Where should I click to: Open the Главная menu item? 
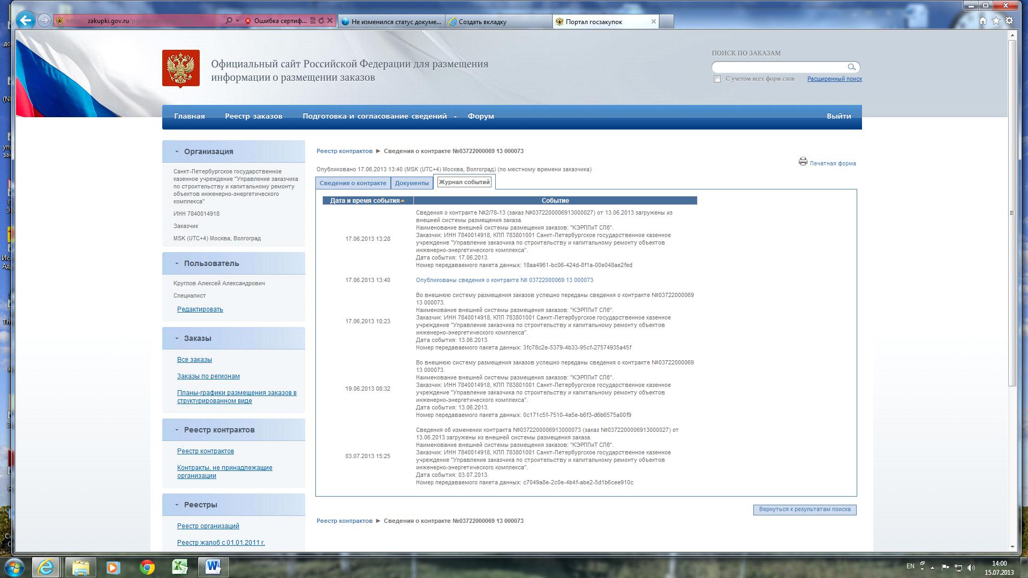(190, 116)
